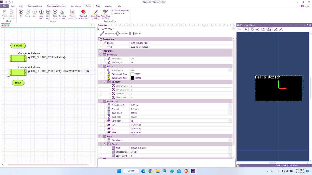This screenshot has height=175, width=312.
Task: Click Show Code Profiling icon
Action: [95, 12]
